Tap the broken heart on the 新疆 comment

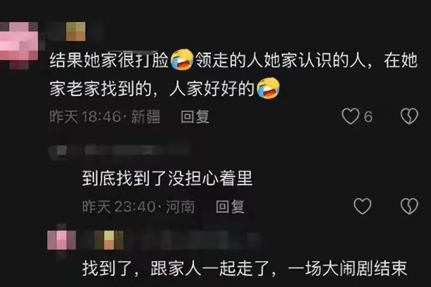pos(409,116)
